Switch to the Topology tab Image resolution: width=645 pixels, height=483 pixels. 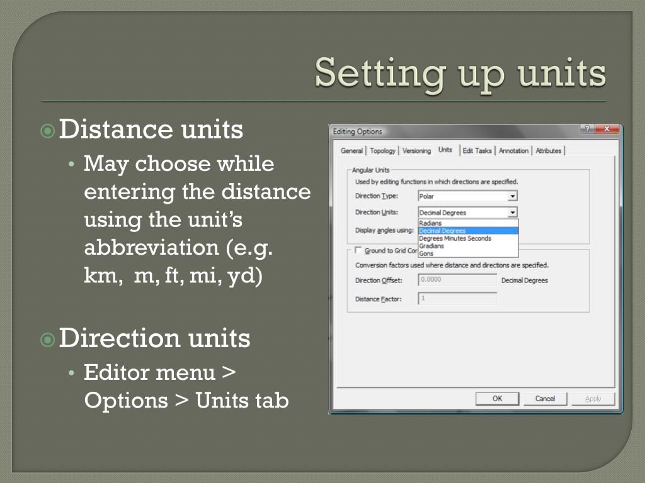(x=382, y=151)
